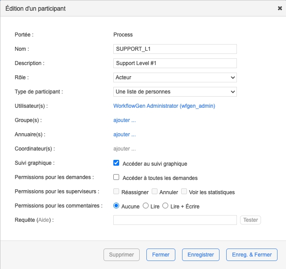286x269 pixels.
Task: Select Lire + Écrire comments permission
Action: click(x=165, y=206)
